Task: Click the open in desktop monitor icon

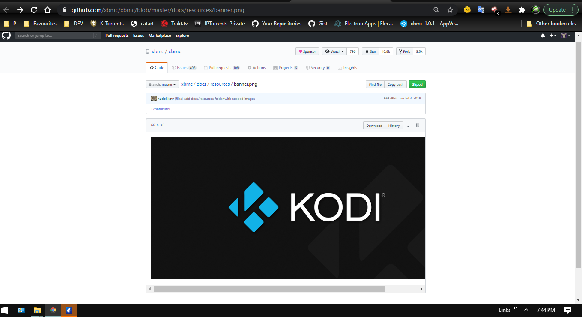Action: tap(408, 125)
